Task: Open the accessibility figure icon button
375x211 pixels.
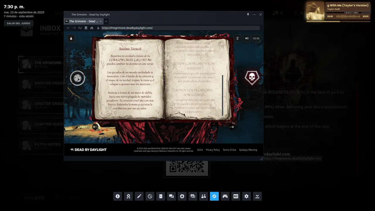Action: (238, 38)
